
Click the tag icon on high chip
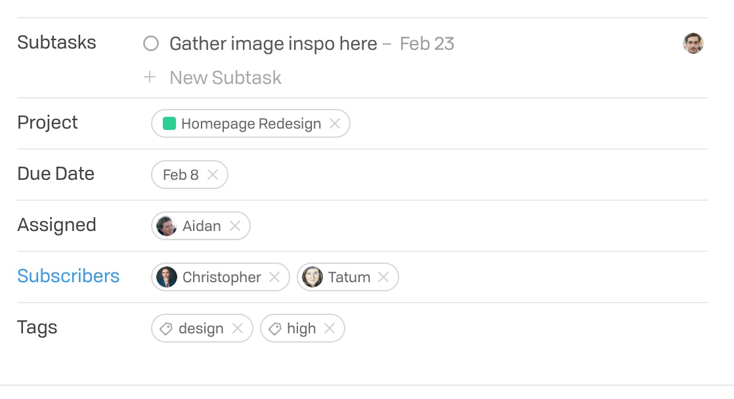[x=275, y=328]
